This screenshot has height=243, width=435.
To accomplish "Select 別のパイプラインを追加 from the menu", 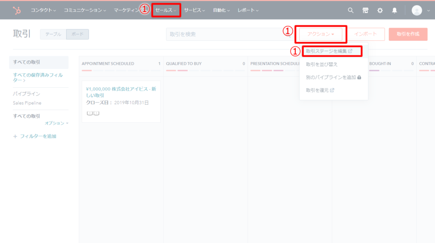I will pos(334,77).
